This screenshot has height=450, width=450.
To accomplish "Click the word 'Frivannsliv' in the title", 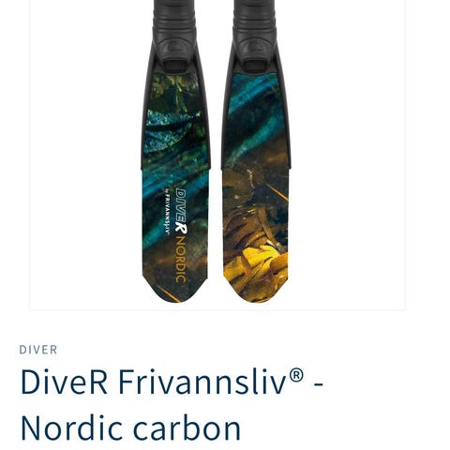I will pyautogui.click(x=202, y=382).
